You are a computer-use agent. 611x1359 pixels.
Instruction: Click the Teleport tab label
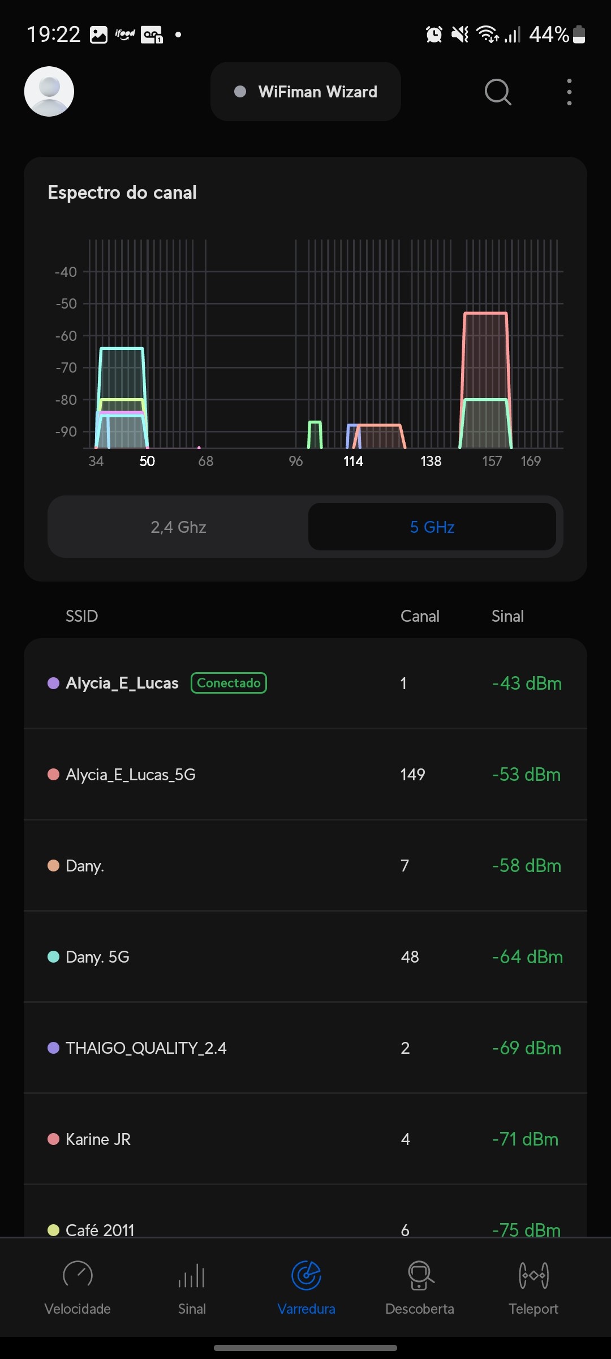pyautogui.click(x=533, y=1309)
